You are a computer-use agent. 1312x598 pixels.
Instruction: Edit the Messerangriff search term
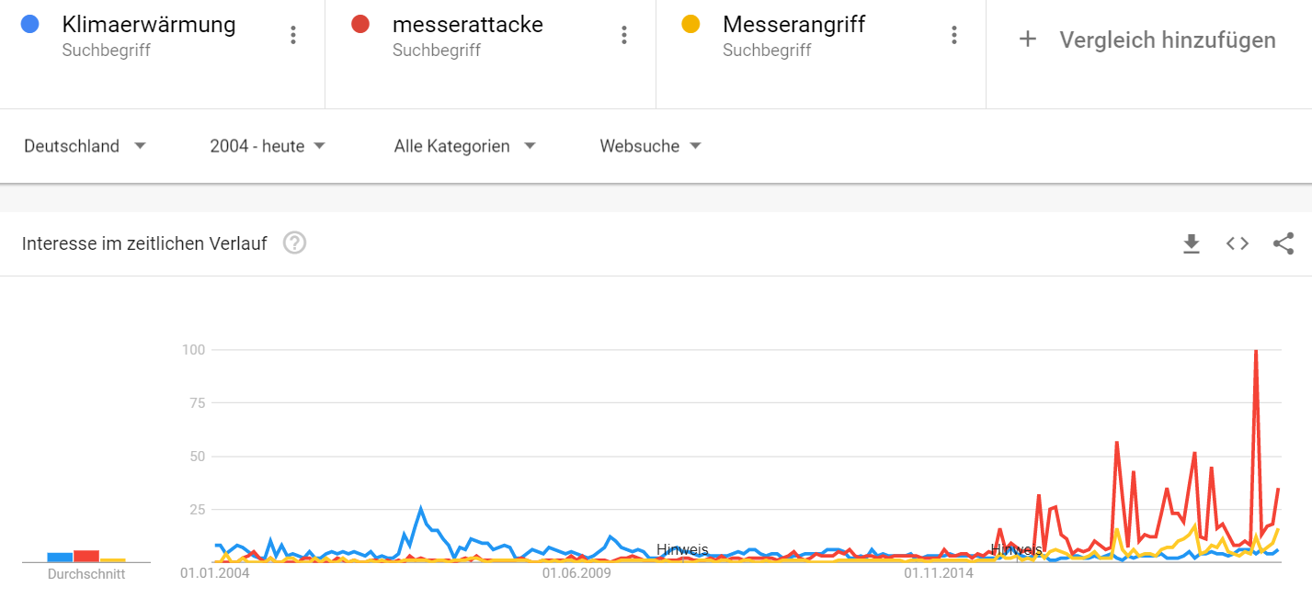pyautogui.click(x=794, y=25)
